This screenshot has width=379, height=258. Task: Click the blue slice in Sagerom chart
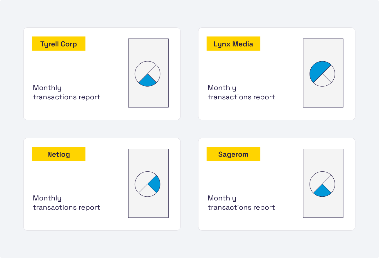click(322, 191)
